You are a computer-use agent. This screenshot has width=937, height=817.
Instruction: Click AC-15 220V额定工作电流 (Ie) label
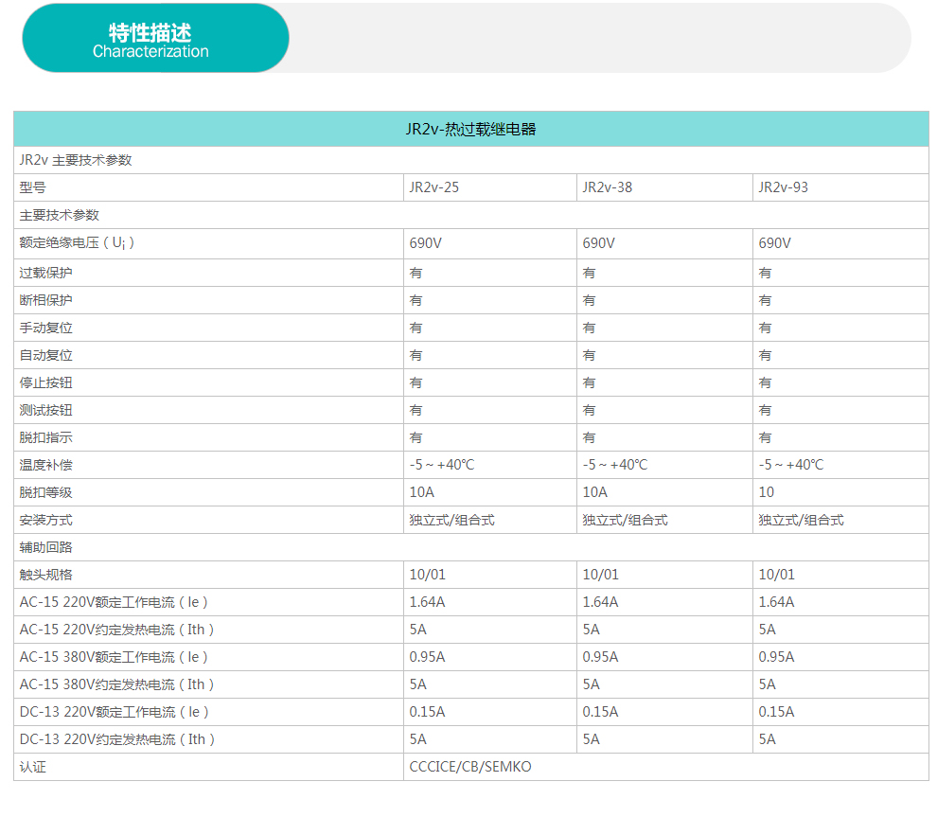(x=114, y=602)
